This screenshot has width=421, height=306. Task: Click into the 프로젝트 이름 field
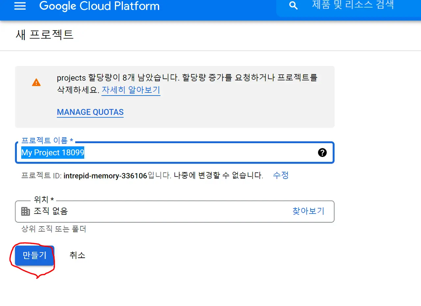[175, 153]
